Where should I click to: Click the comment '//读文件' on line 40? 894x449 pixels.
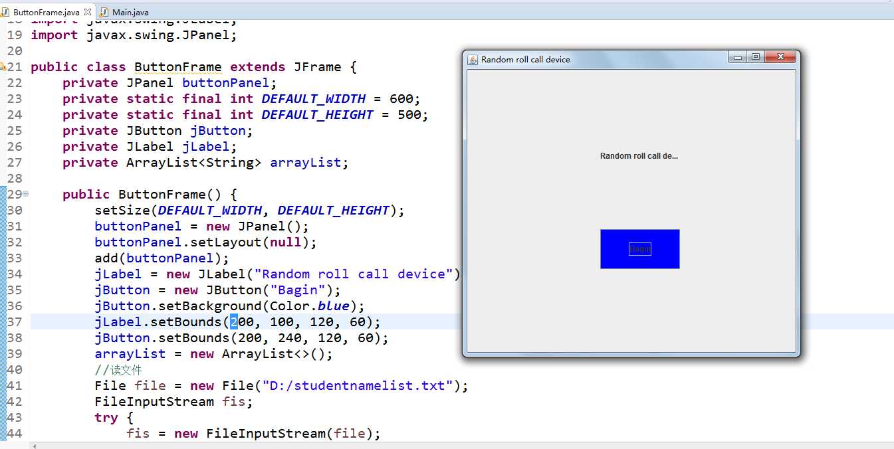(118, 369)
